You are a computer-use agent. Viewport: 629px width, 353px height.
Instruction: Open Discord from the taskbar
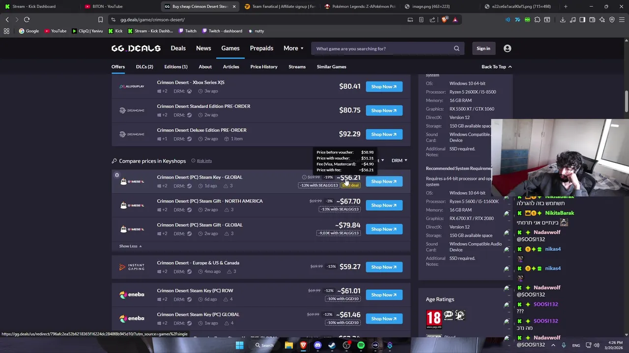(317, 345)
